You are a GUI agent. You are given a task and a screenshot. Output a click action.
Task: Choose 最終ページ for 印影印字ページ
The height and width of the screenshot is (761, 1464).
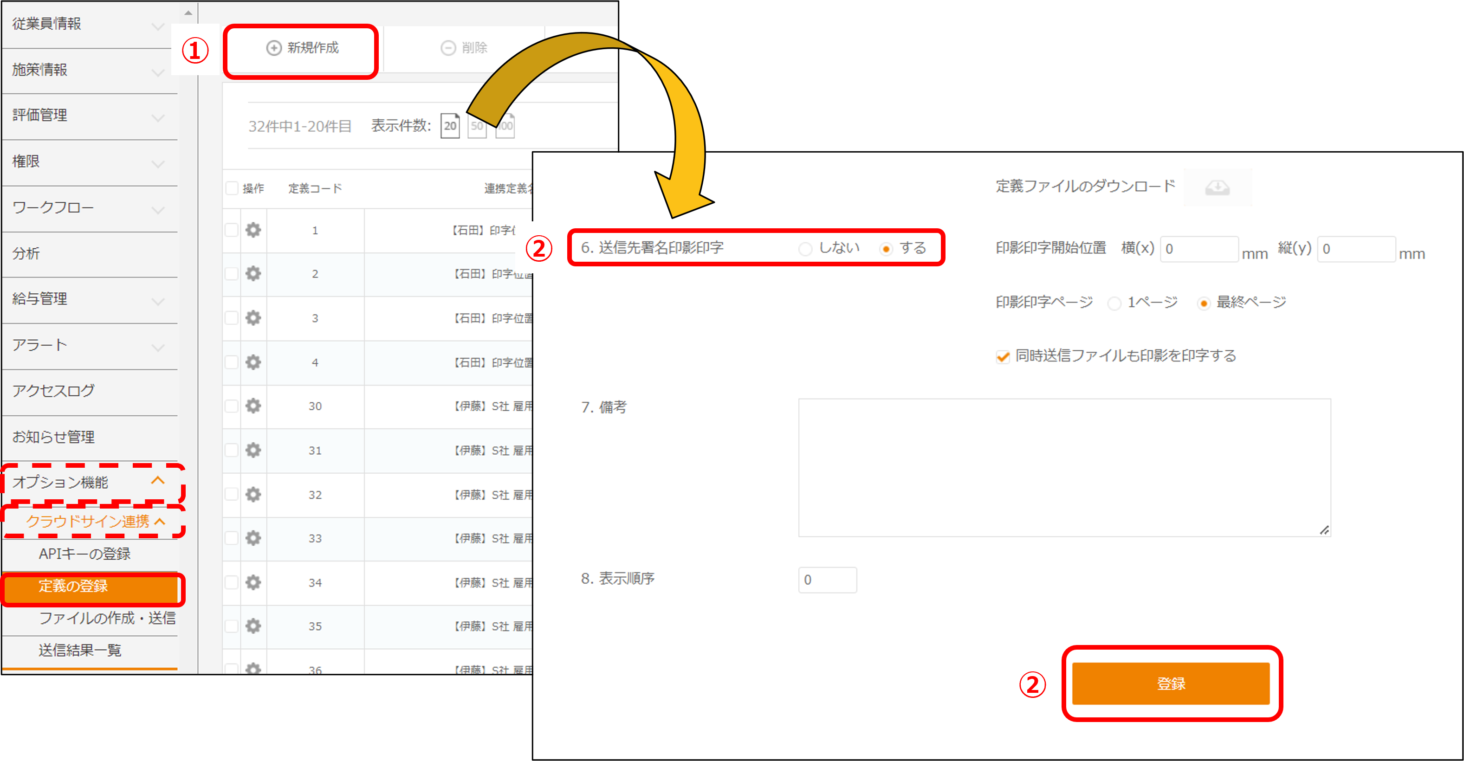(1203, 303)
